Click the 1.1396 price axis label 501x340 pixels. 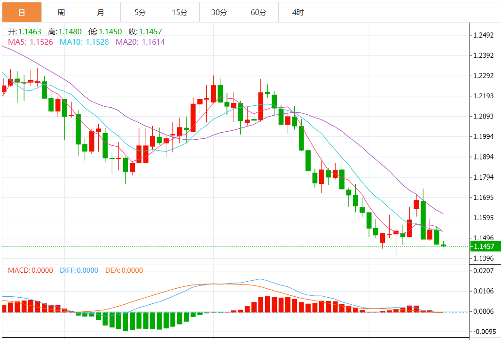484,258
